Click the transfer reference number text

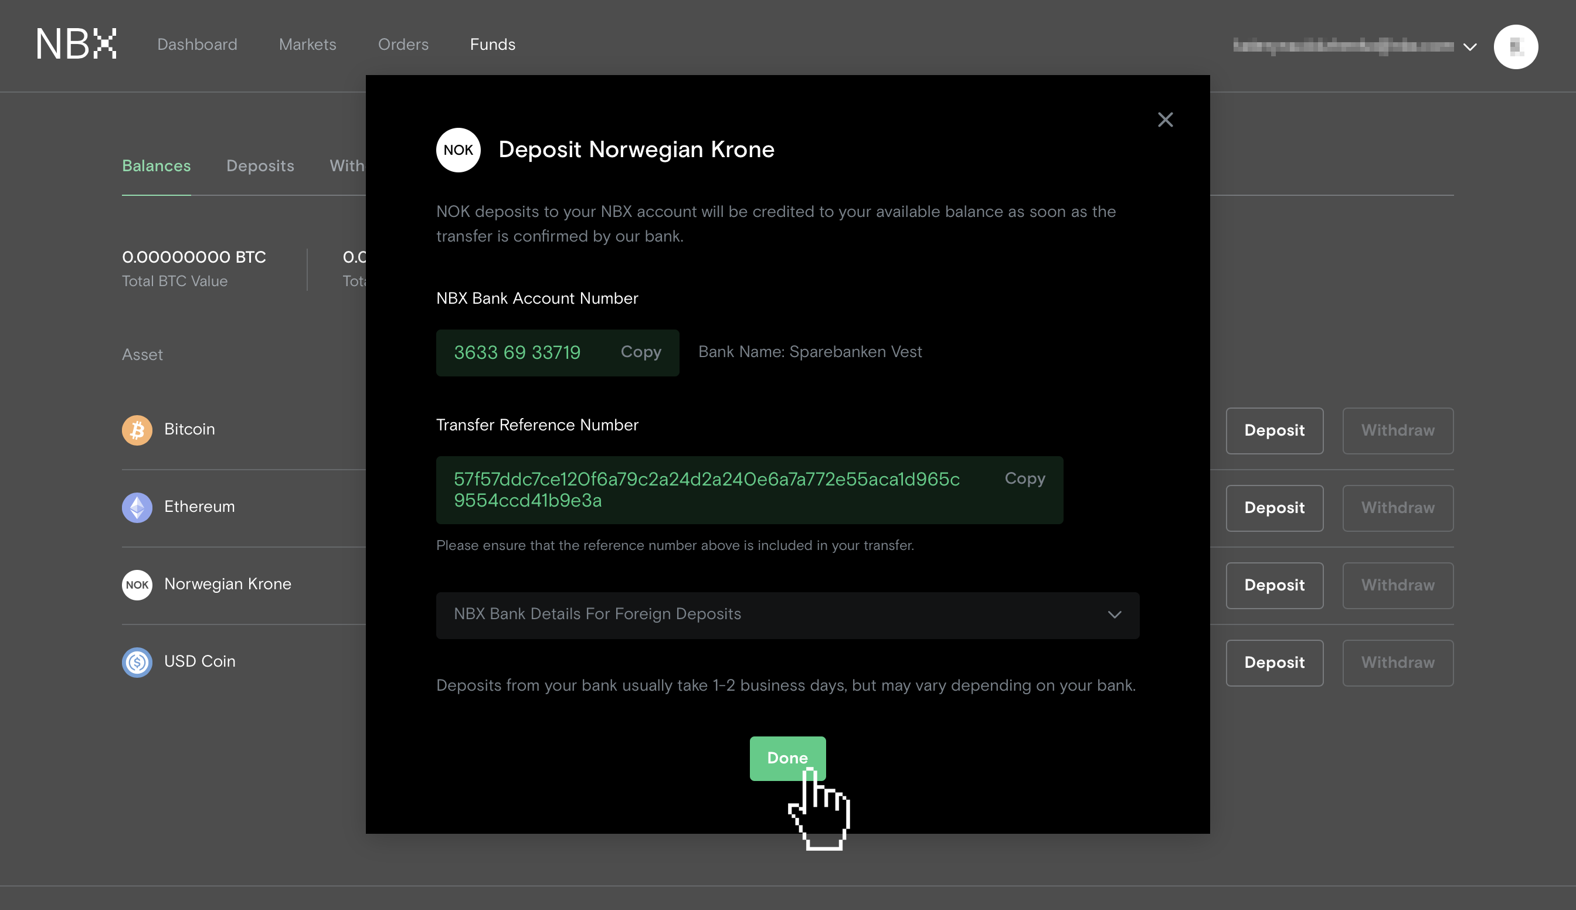coord(706,490)
